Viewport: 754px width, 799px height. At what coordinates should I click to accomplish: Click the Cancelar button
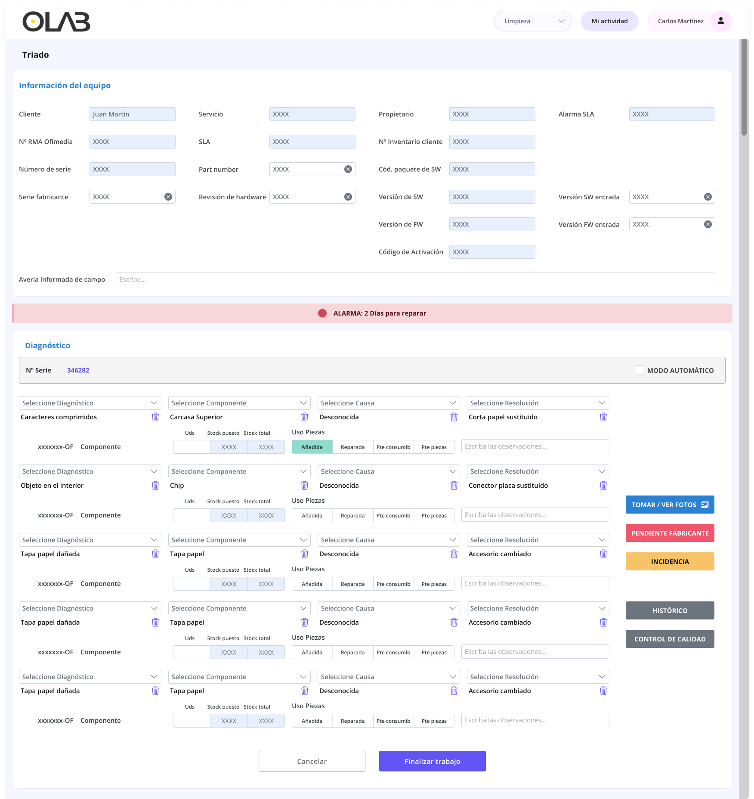312,761
